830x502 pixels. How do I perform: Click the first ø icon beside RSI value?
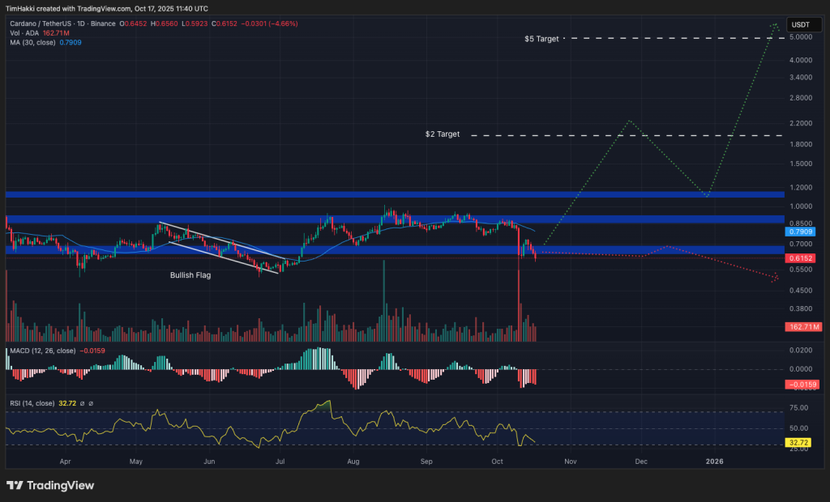81,402
